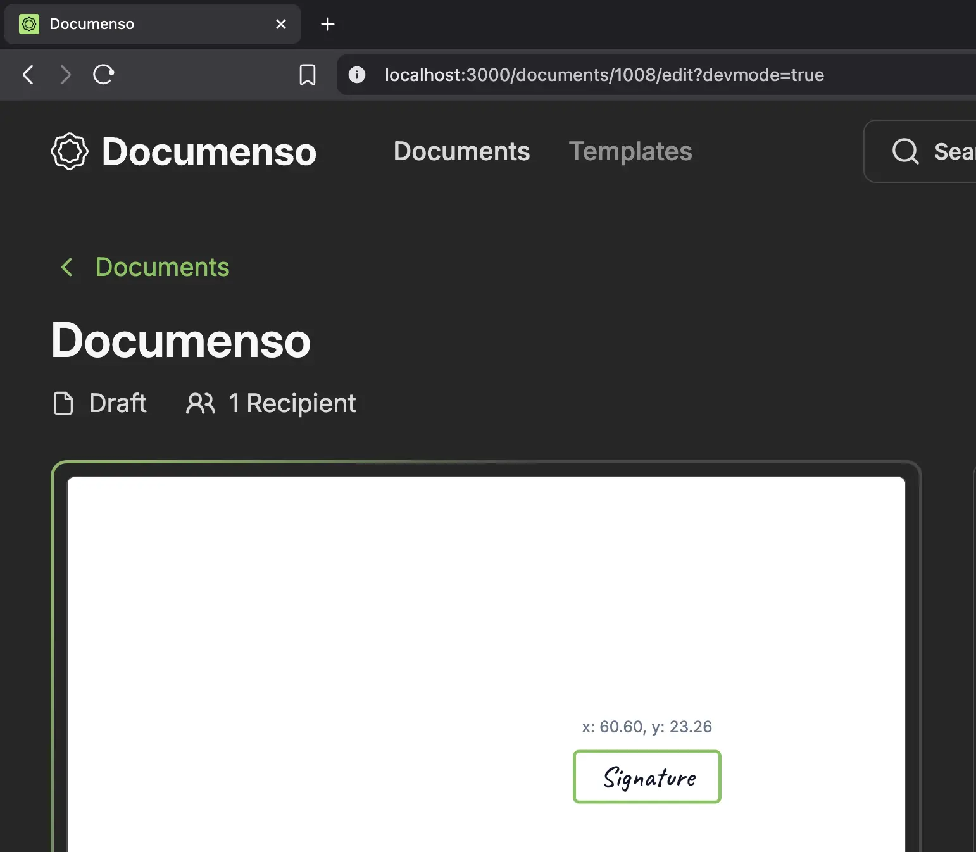Close the Documenso browser tab
The height and width of the screenshot is (852, 976).
point(281,24)
